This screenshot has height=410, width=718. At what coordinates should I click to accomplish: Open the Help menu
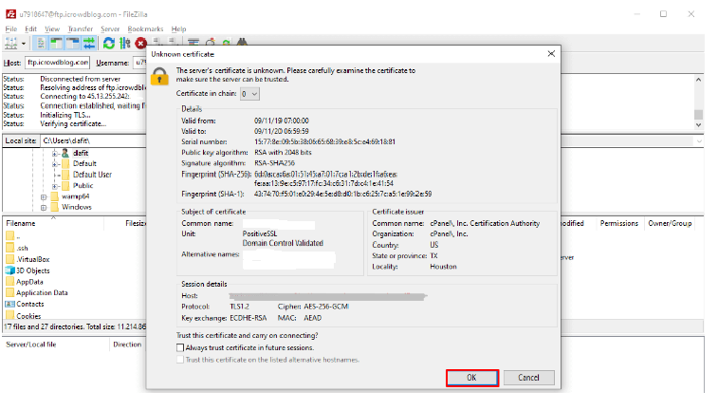coord(178,28)
